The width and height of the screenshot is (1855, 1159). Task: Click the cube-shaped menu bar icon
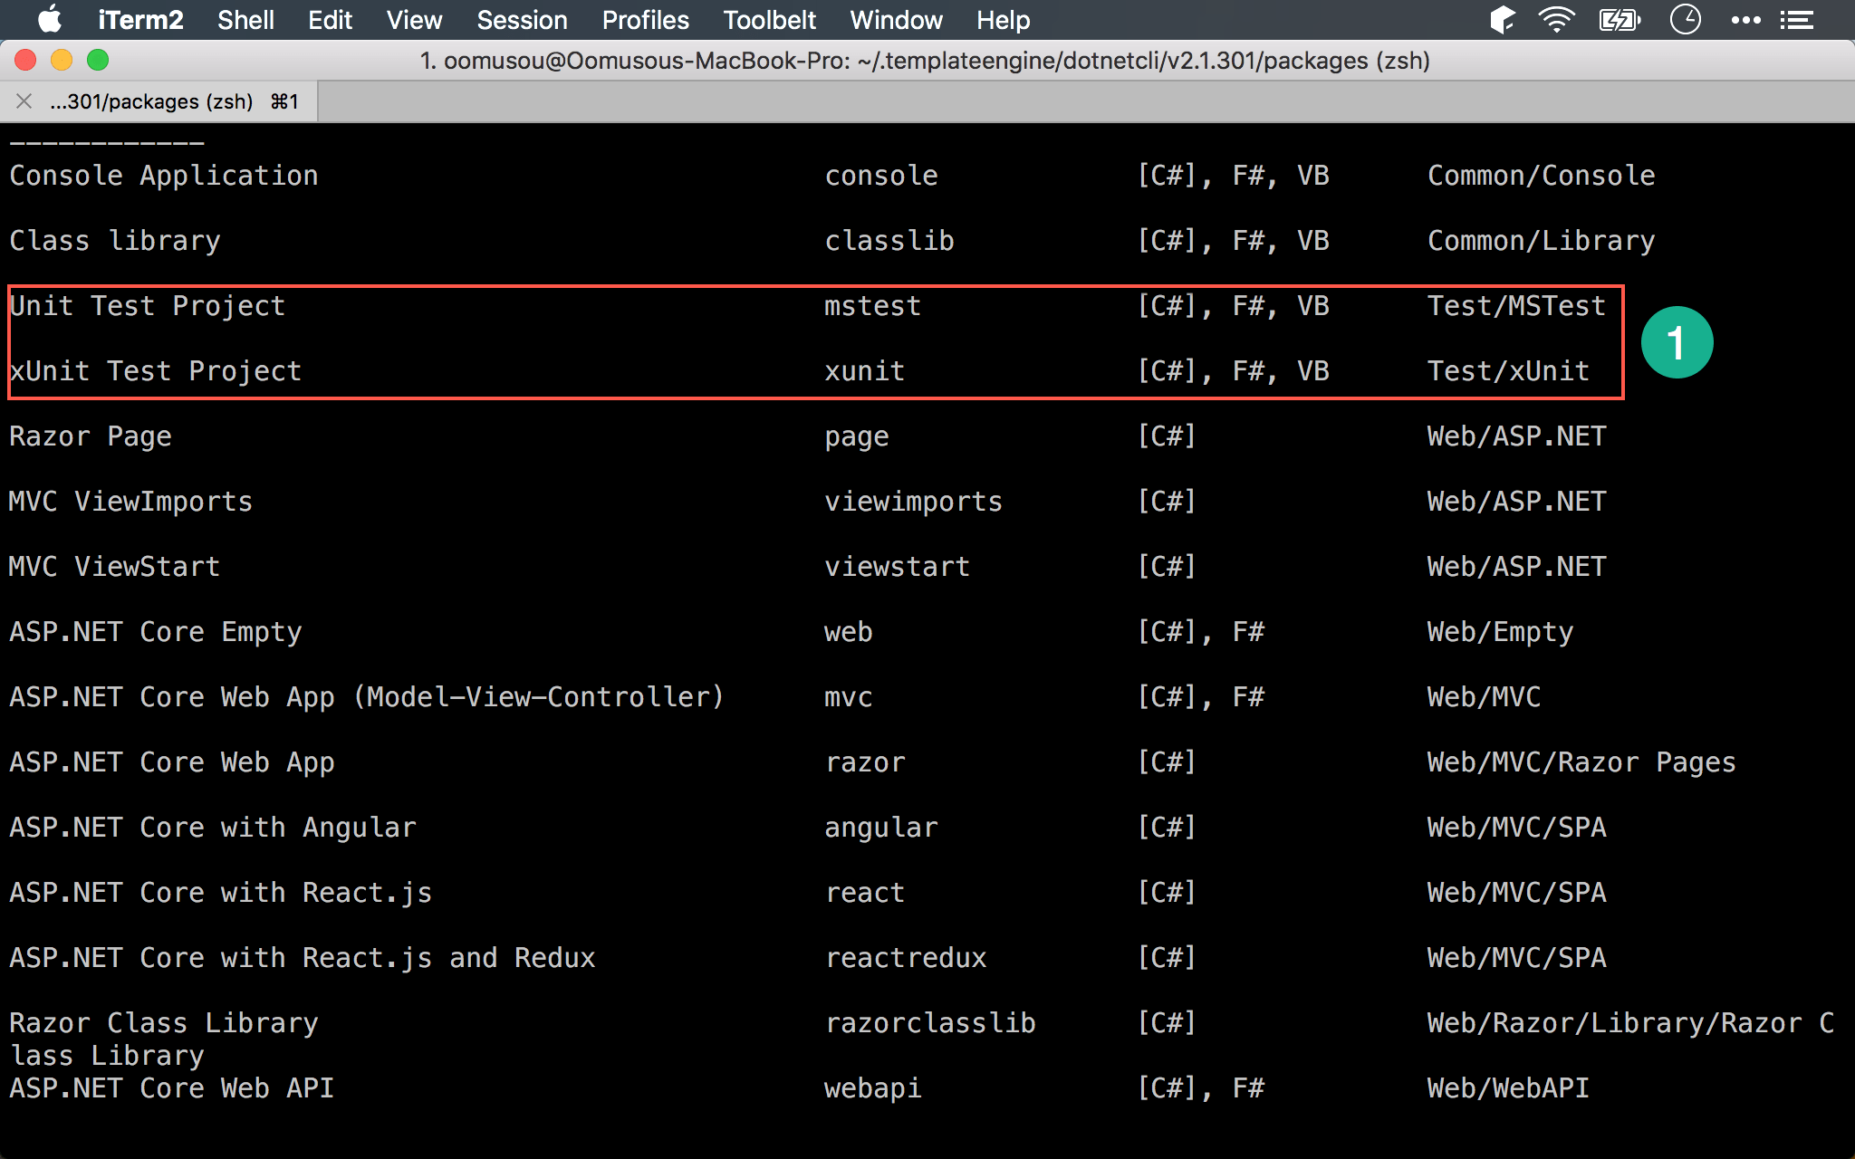click(1503, 20)
